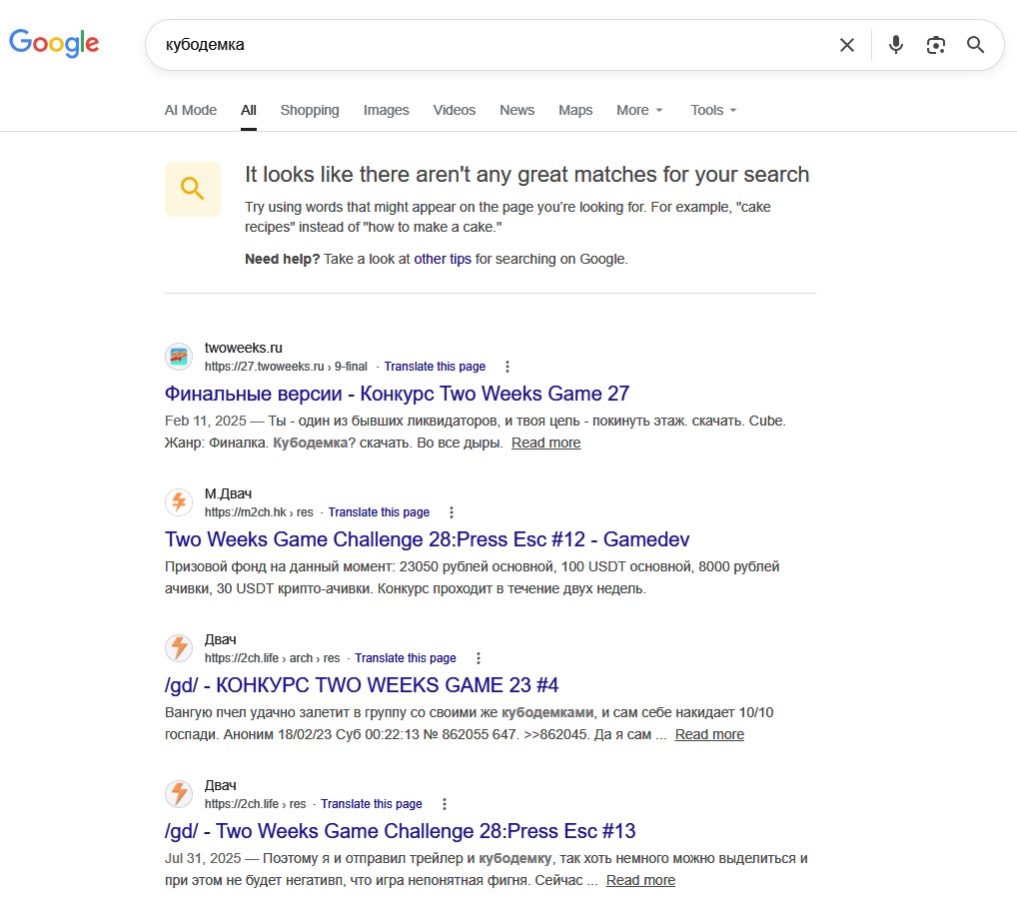This screenshot has height=912, width=1017.
Task: Click the Google logo
Action: pyautogui.click(x=54, y=43)
